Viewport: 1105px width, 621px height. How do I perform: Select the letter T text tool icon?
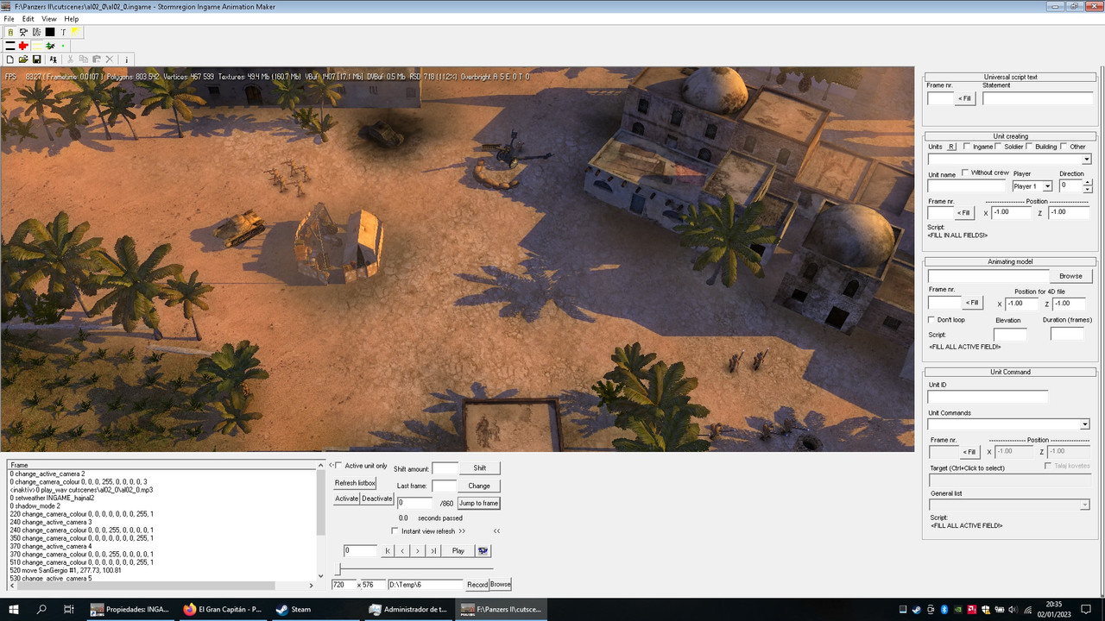pos(63,32)
